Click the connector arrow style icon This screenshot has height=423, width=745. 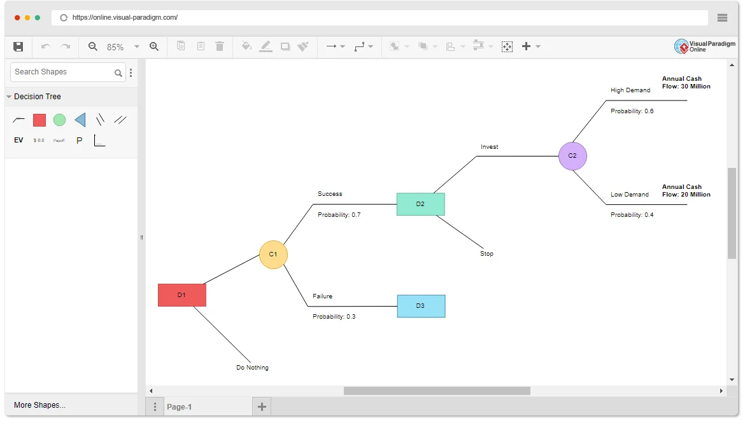(331, 46)
